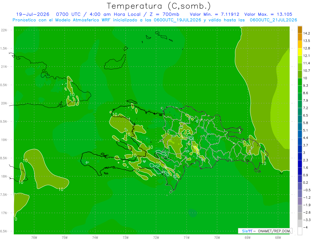Click the '71W' longitude axis label
This screenshot has height=241, width=312.
[186, 238]
